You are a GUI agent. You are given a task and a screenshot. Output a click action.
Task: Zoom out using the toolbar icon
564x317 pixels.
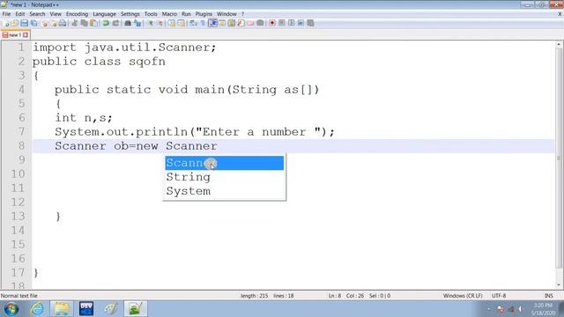click(160, 23)
